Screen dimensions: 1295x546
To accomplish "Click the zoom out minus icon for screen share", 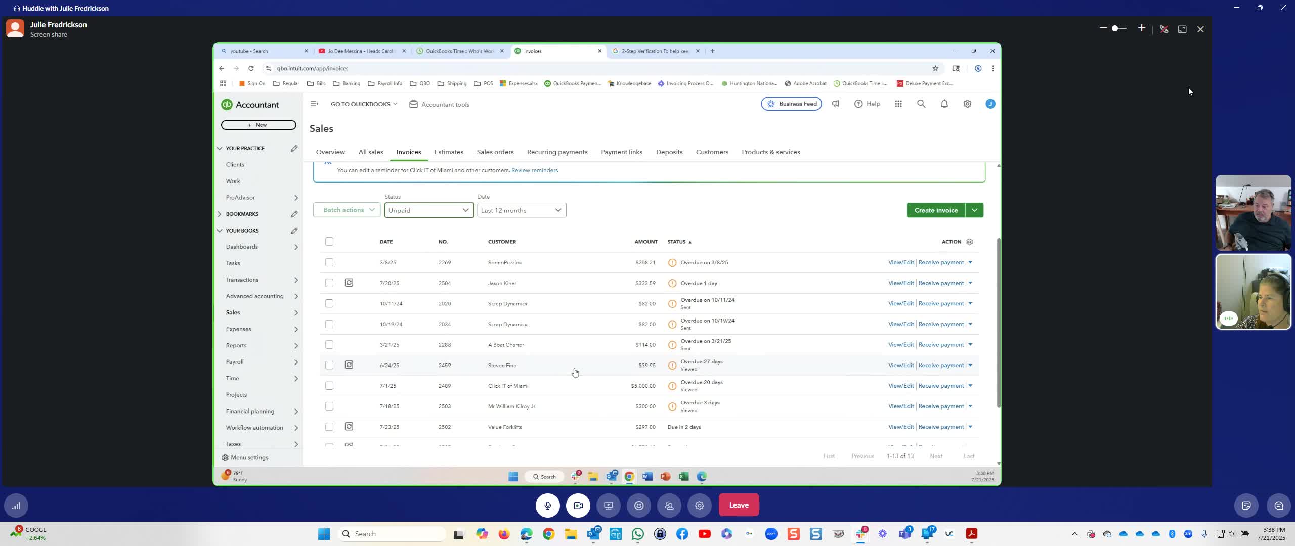I will click(x=1103, y=29).
